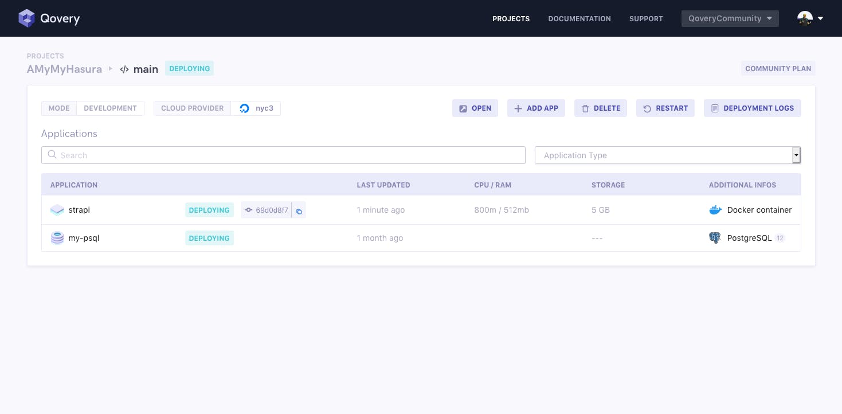
Task: Open the QoveryCommunity organization dropdown
Action: coord(730,18)
